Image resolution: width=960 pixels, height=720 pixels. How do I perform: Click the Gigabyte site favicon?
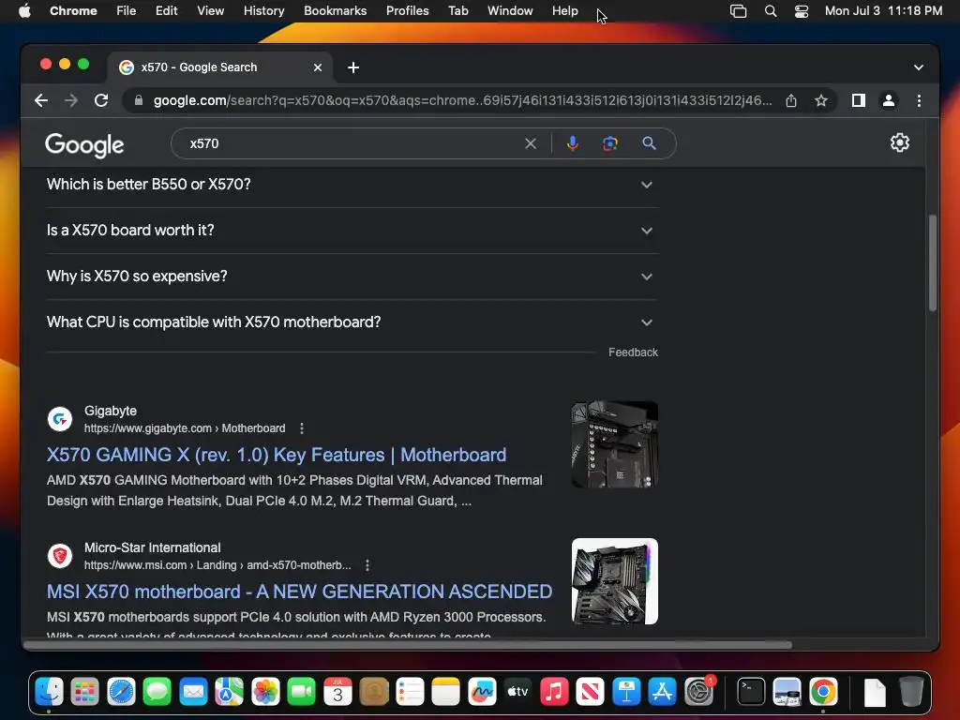[60, 419]
